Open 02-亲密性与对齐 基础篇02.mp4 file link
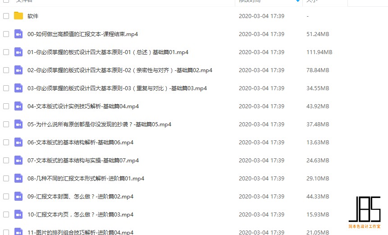 [x=120, y=70]
